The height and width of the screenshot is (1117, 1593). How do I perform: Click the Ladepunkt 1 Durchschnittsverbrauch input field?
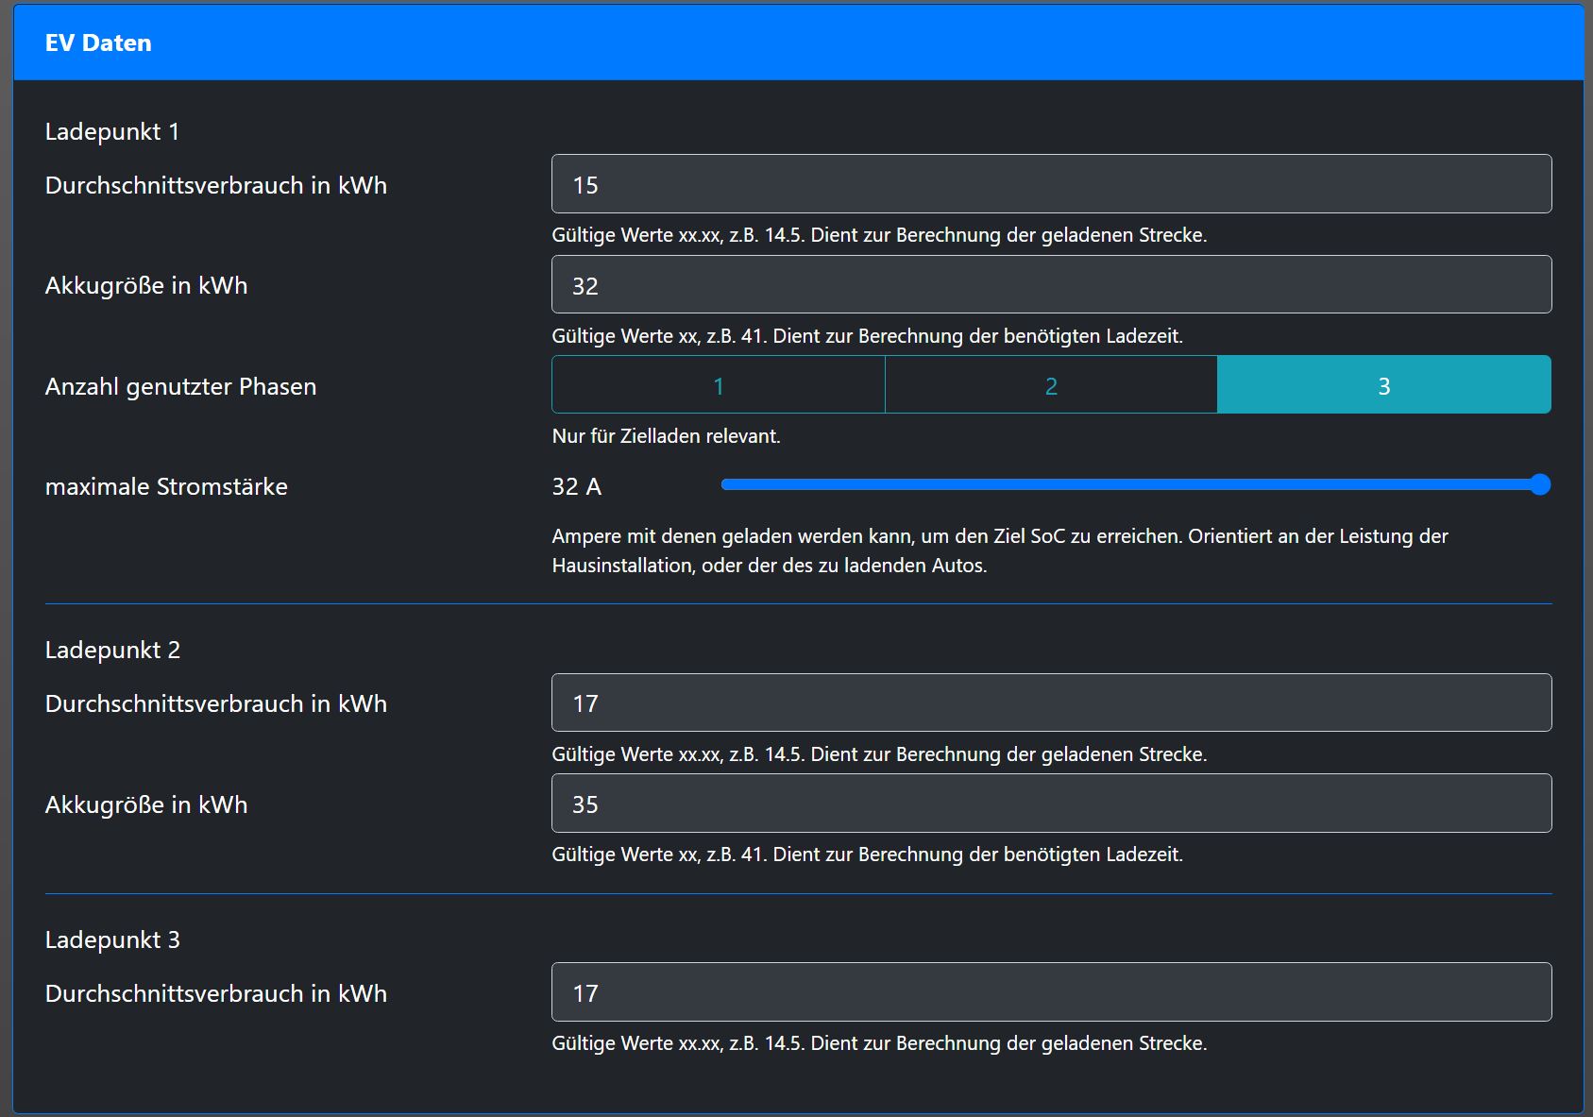click(x=1051, y=184)
